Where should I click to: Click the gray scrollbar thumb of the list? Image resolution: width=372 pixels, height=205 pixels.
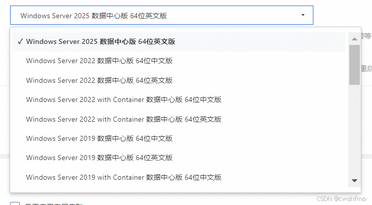pyautogui.click(x=354, y=65)
